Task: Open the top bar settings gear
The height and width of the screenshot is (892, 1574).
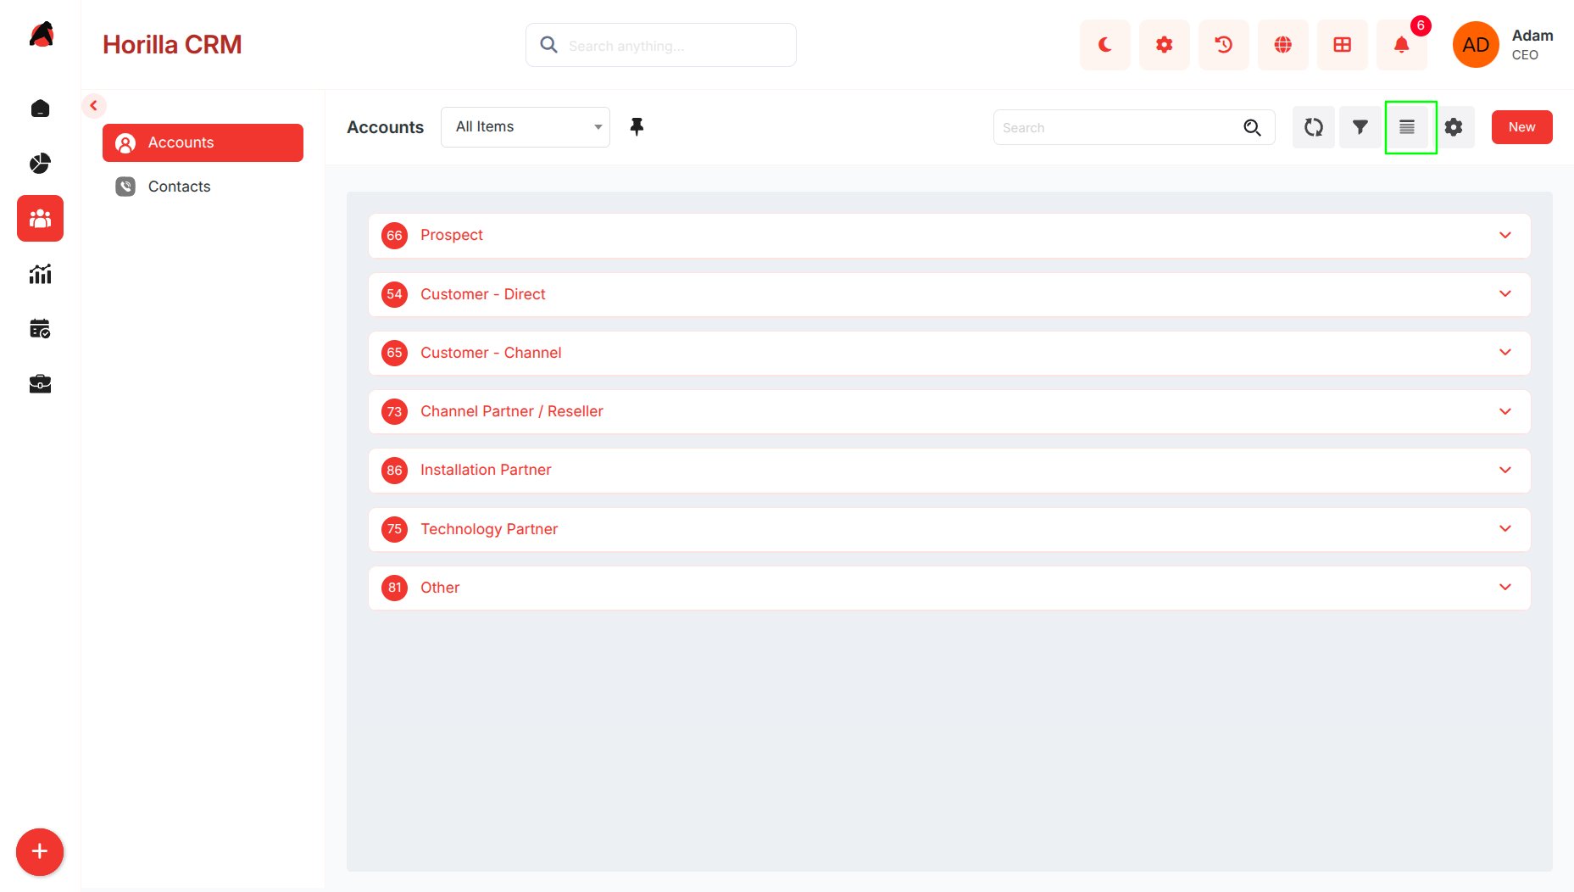Action: [1165, 45]
